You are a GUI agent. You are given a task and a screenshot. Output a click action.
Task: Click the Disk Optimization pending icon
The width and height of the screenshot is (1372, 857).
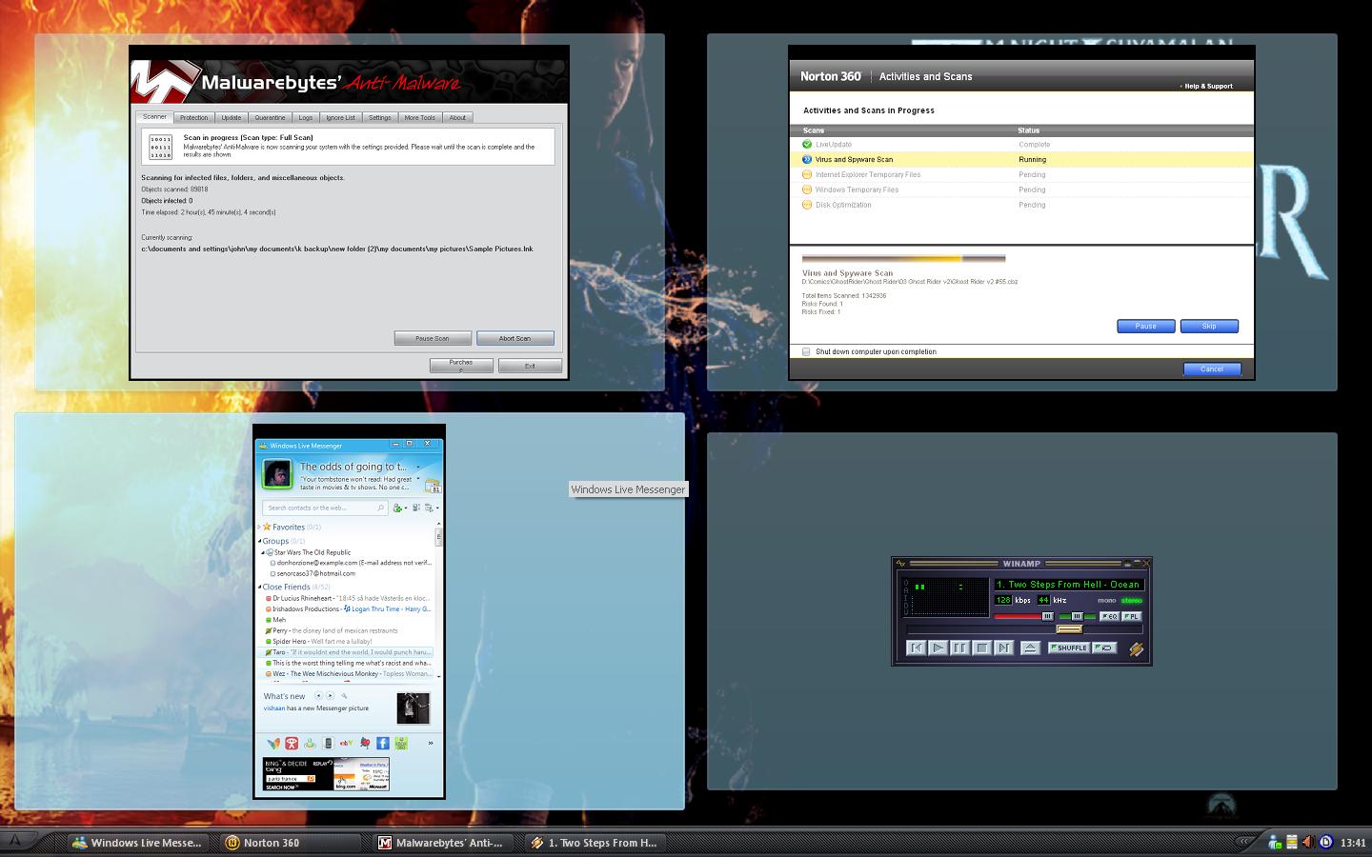[x=807, y=205]
